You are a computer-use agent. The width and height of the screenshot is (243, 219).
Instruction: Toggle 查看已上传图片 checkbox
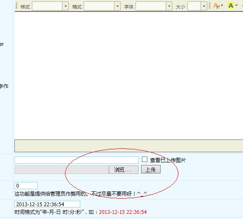[144, 159]
